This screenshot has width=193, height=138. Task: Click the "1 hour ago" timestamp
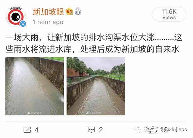click(48, 22)
